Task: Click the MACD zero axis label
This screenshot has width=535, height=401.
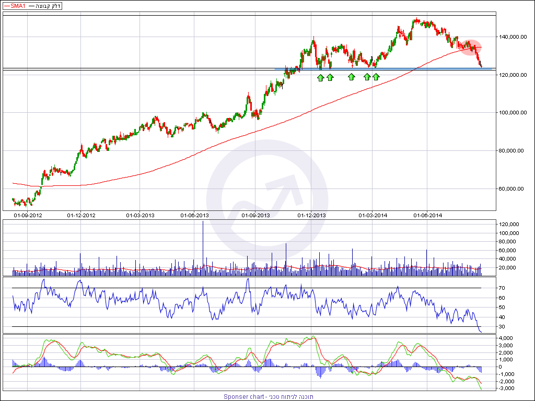Action: click(x=500, y=367)
